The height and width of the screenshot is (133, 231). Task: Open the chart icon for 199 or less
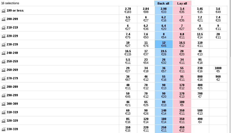(3, 10)
